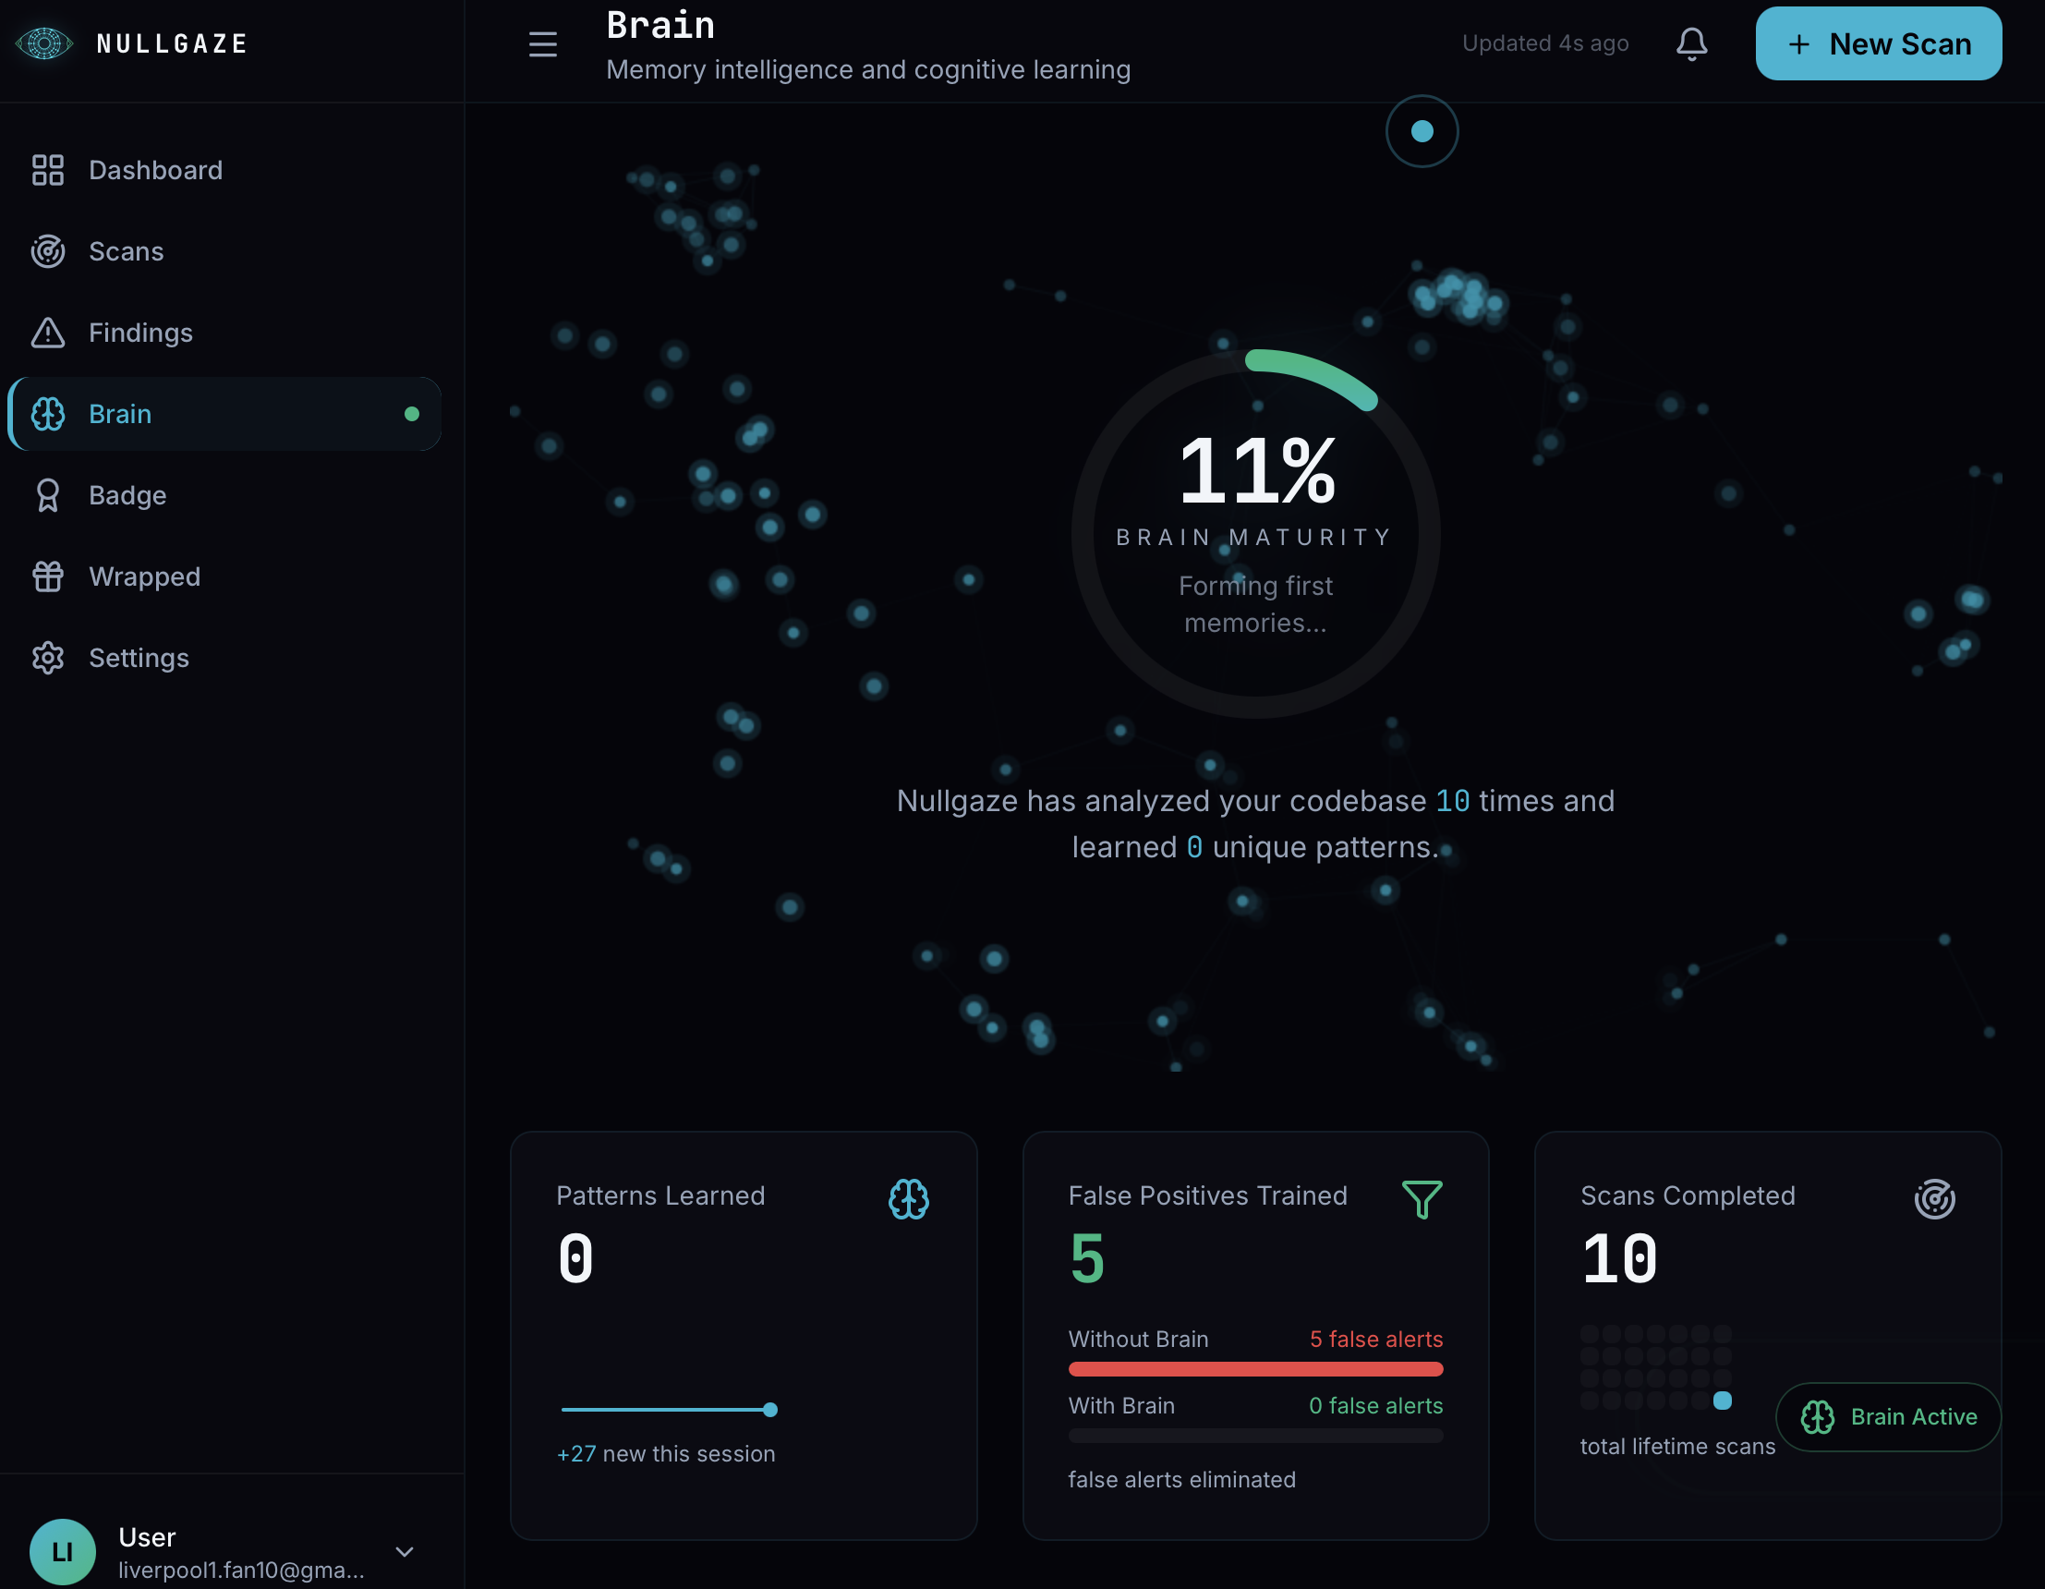Click the Wrapped gift icon

click(47, 576)
